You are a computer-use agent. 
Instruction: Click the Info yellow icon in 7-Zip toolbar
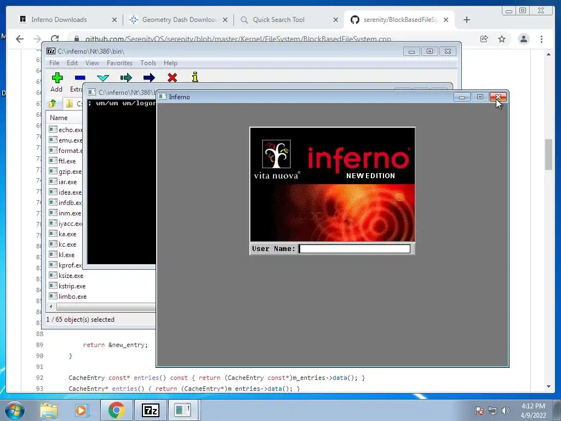click(x=195, y=77)
